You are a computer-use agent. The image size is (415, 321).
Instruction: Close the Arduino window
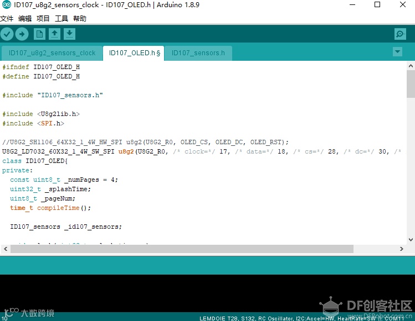[403, 5]
